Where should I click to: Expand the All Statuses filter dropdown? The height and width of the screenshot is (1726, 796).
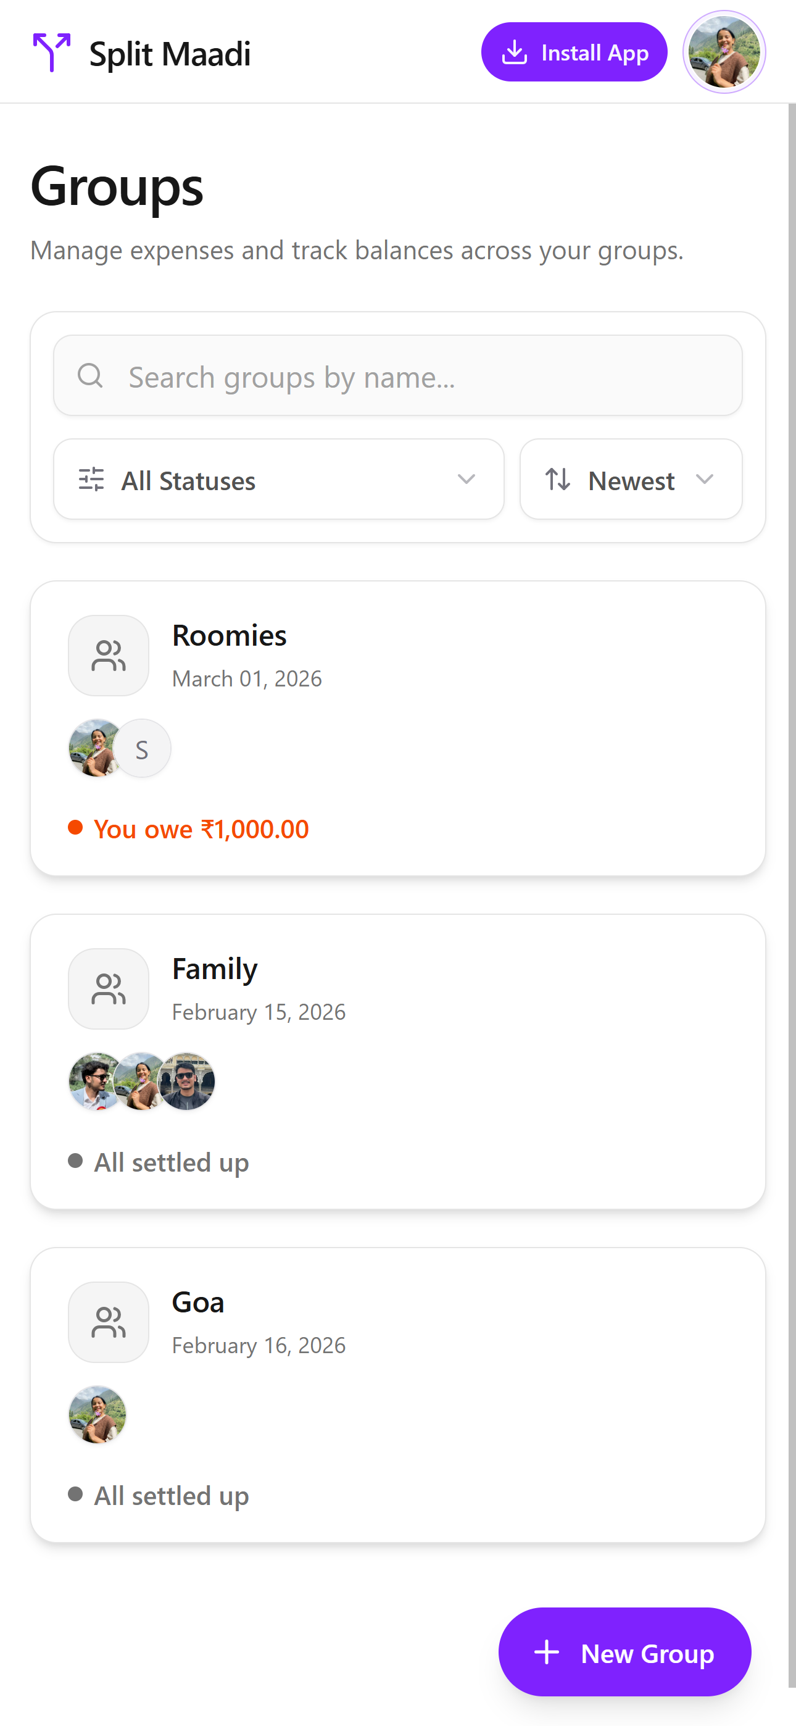[x=278, y=480]
